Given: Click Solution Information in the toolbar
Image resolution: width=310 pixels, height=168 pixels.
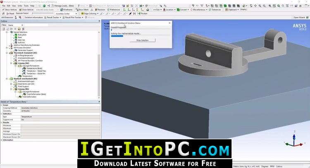Looking at the screenshot, I should [33, 17].
